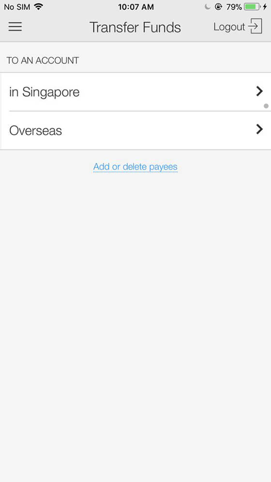Image resolution: width=271 pixels, height=482 pixels.
Task: Tap the empty area below the payees link
Action: (135, 326)
